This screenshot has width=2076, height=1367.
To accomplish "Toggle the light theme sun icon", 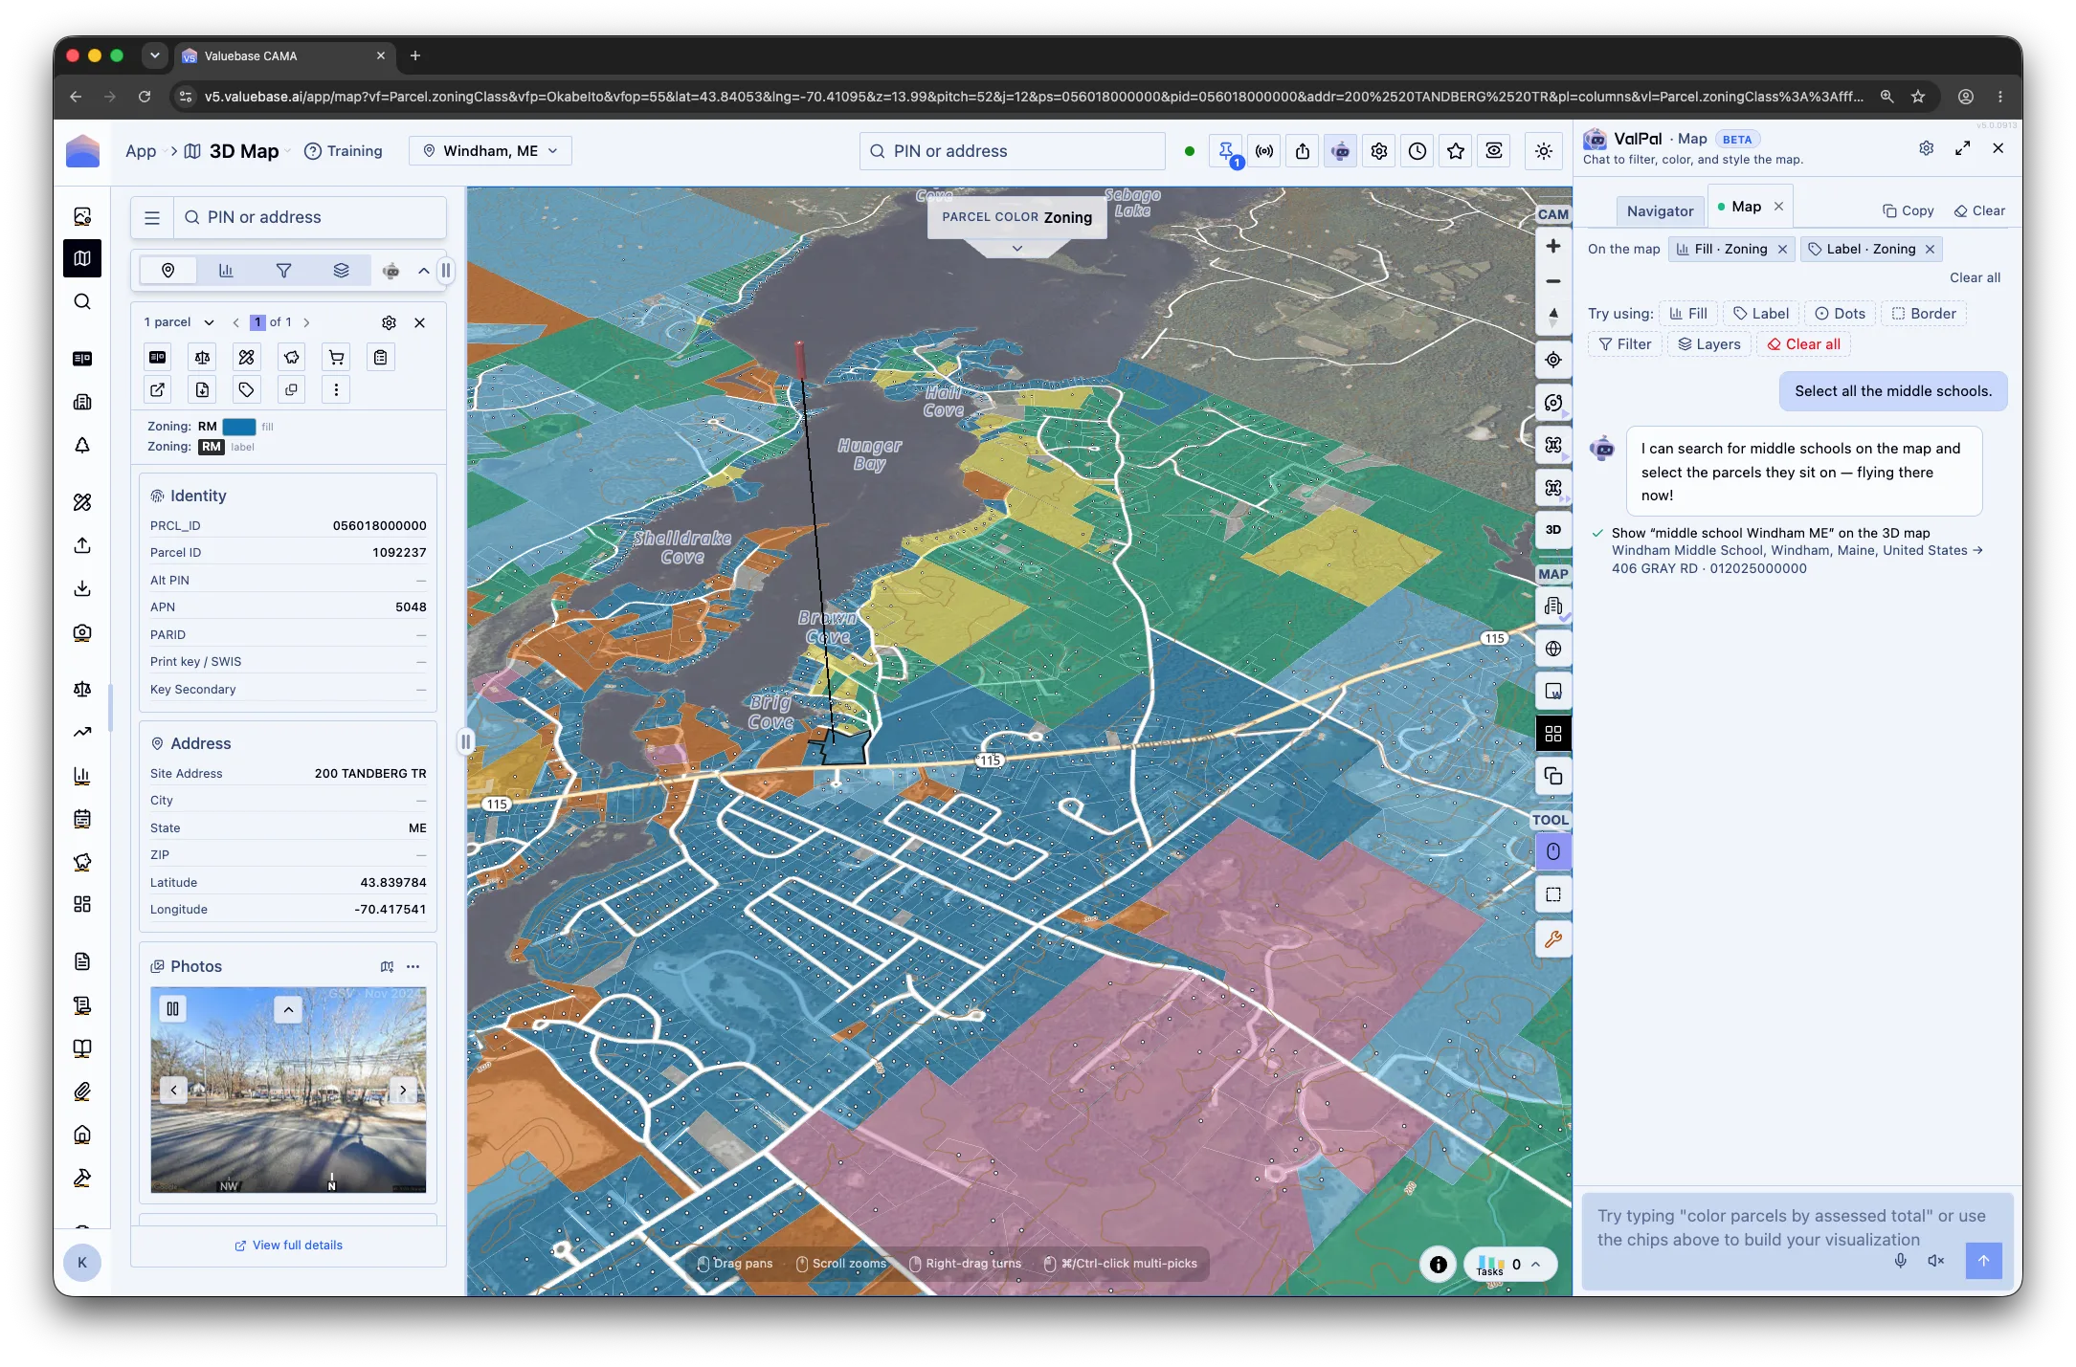I will coord(1543,151).
